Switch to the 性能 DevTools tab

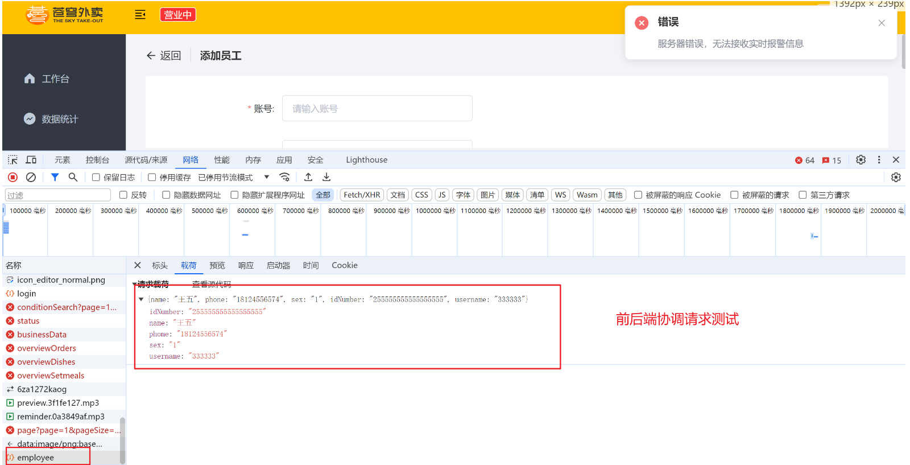pyautogui.click(x=222, y=160)
